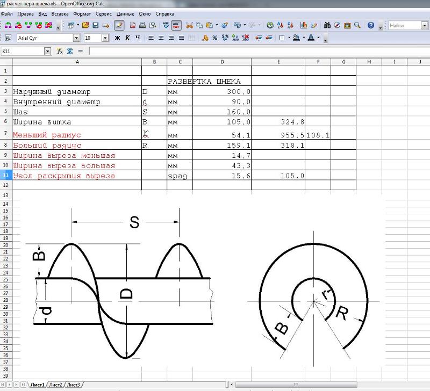Open the Font Color dropdown arrow
Image resolution: width=430 pixels, height=391 pixels.
point(318,38)
